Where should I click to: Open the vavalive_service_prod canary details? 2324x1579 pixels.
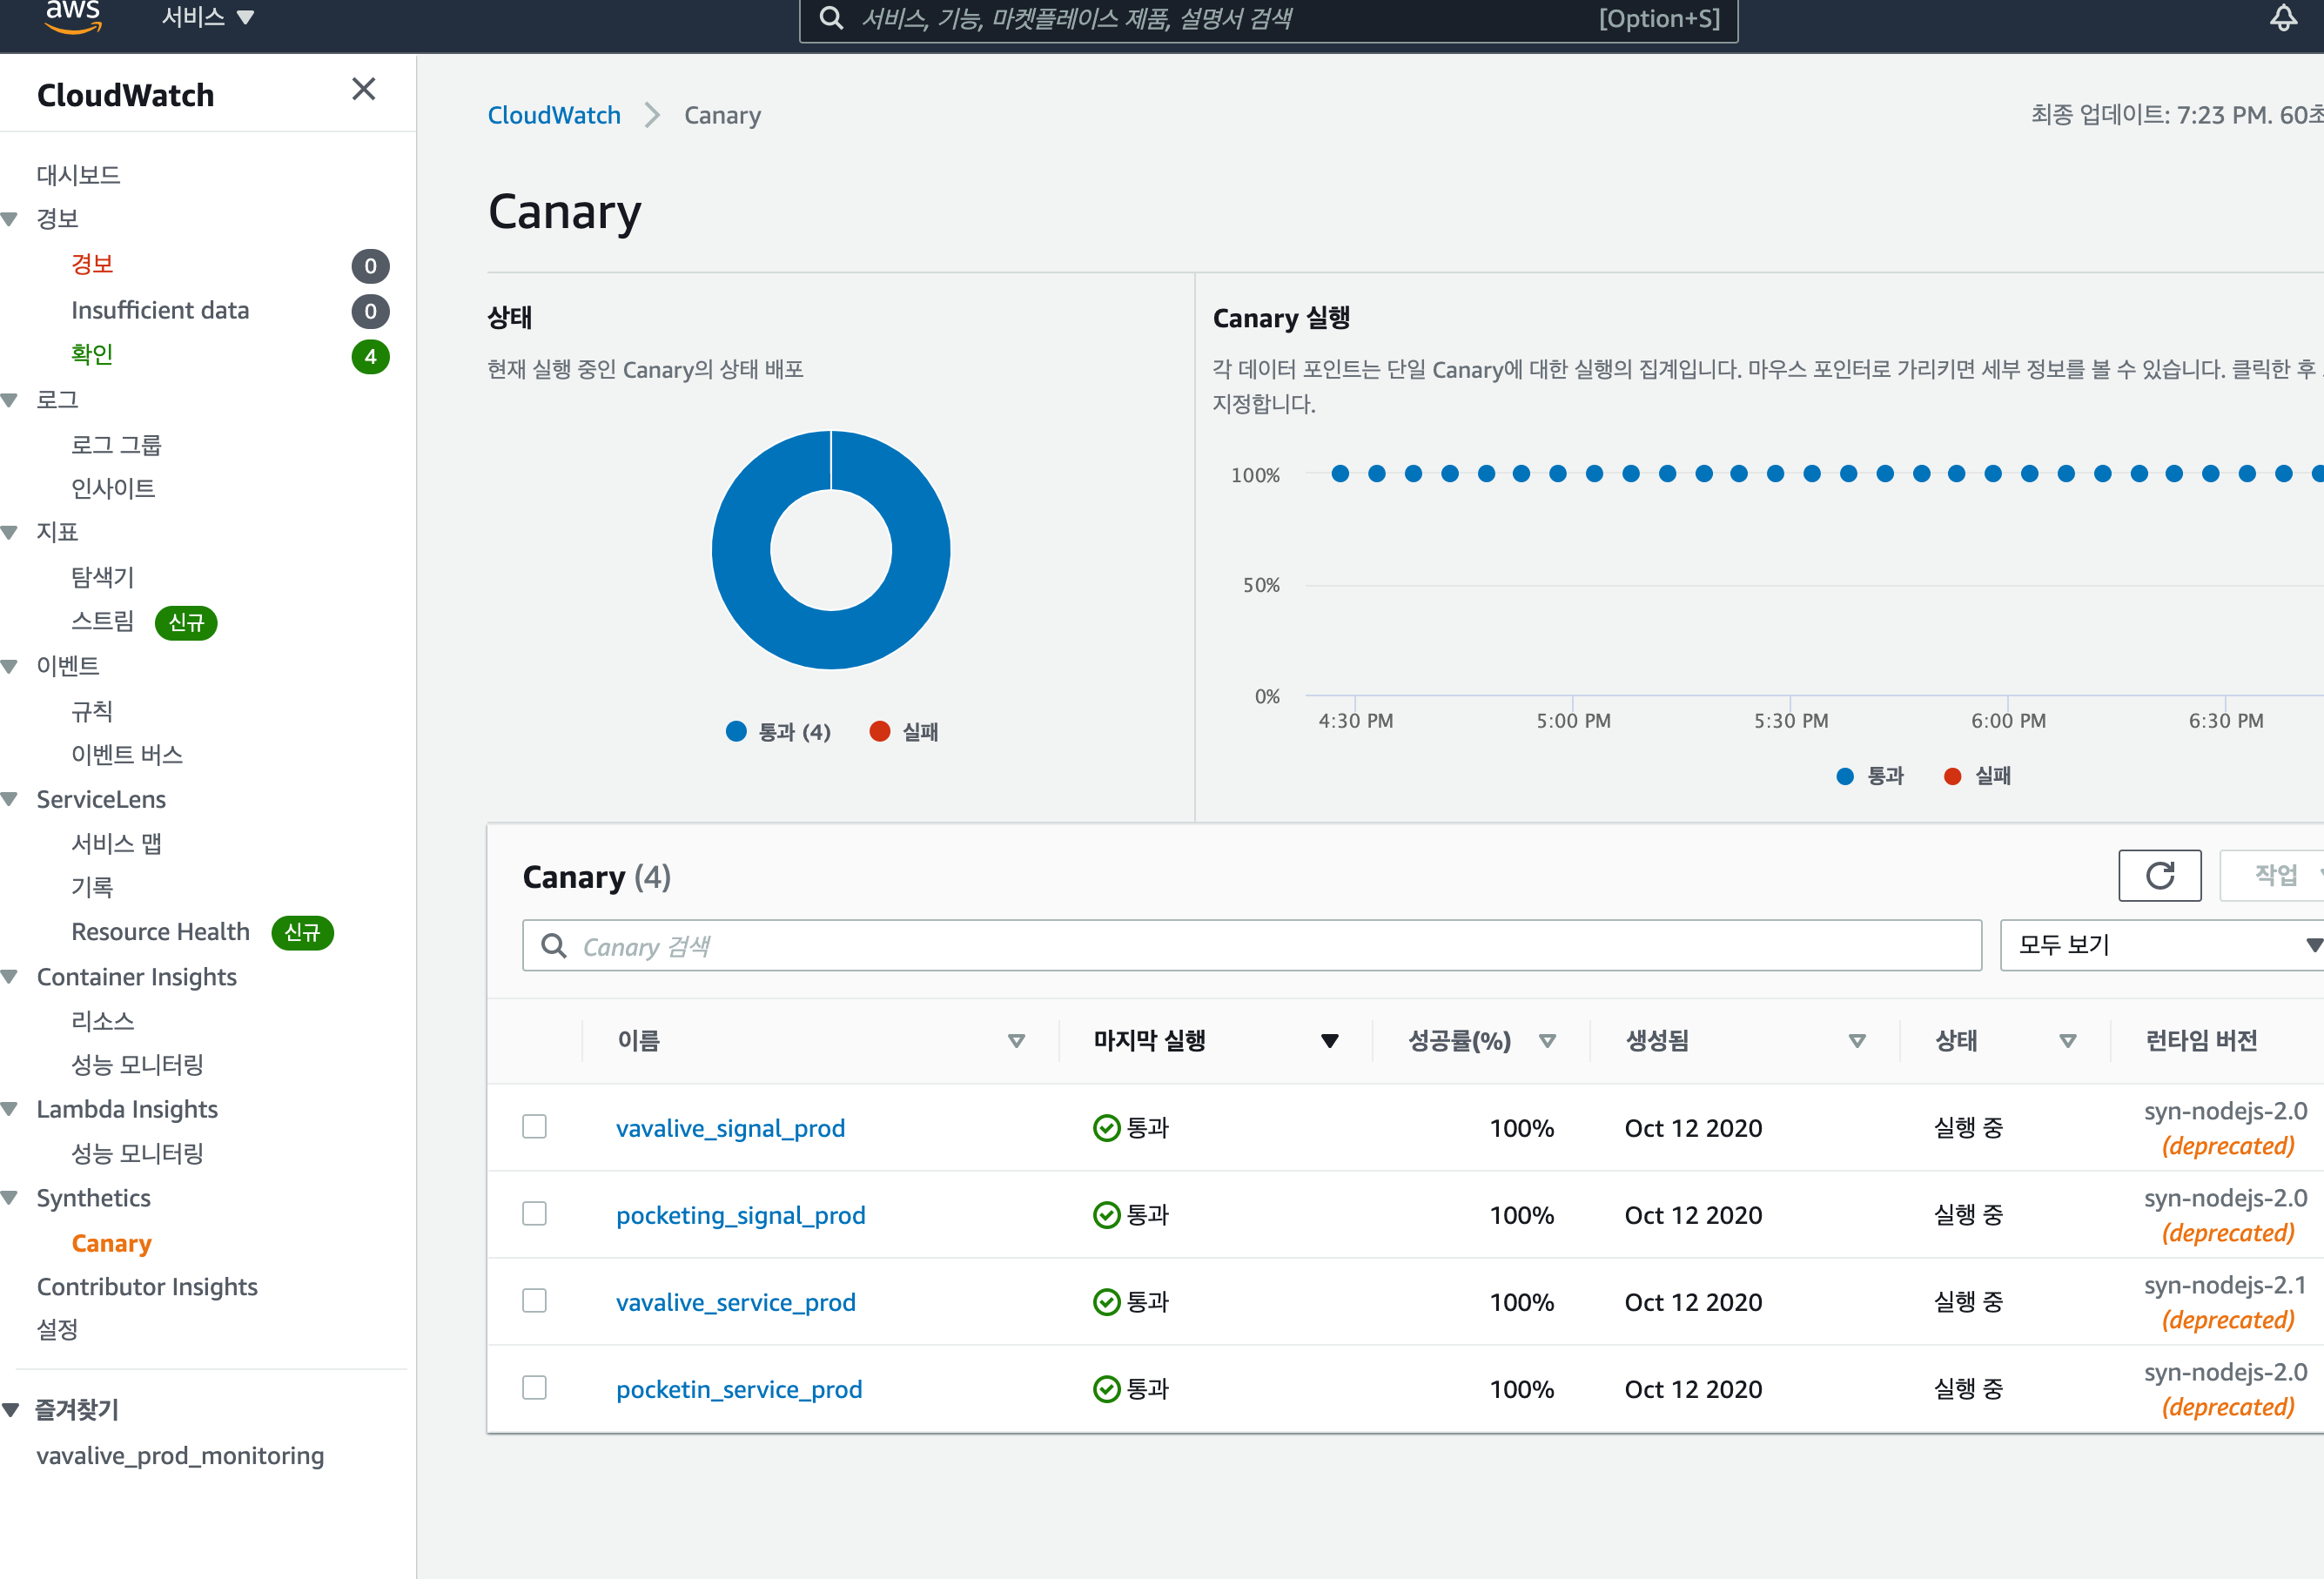pyautogui.click(x=736, y=1301)
